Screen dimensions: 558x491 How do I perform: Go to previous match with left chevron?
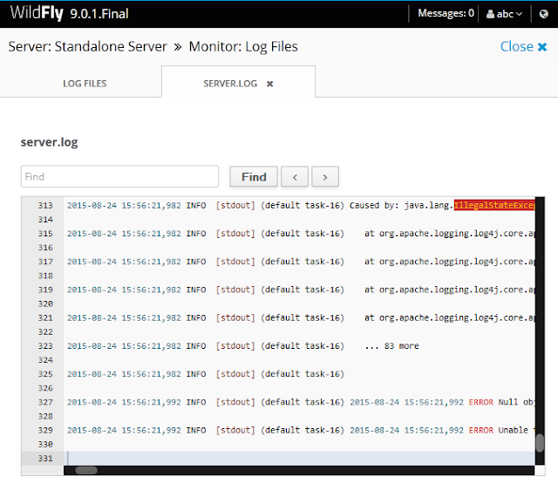295,177
